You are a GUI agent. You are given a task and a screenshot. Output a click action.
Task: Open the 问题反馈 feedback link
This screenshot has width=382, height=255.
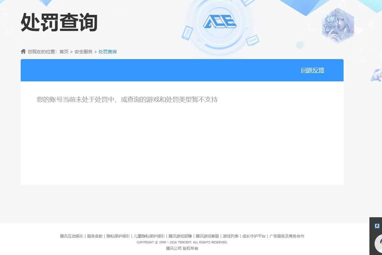pos(312,70)
